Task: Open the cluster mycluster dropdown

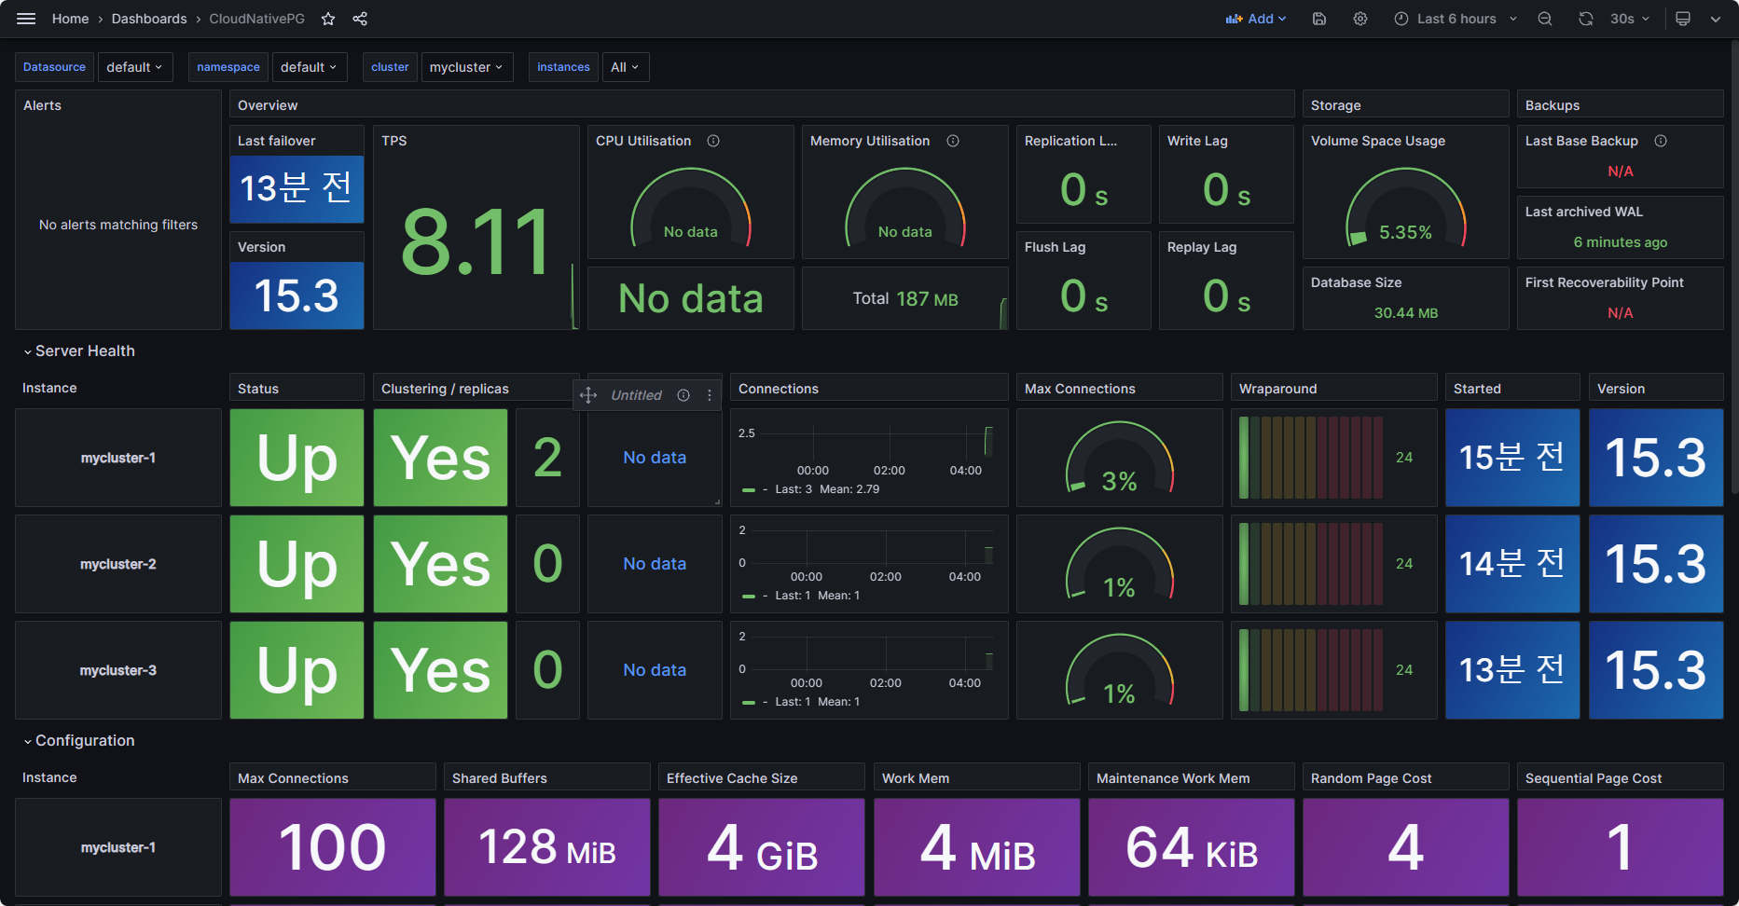Action: (467, 67)
